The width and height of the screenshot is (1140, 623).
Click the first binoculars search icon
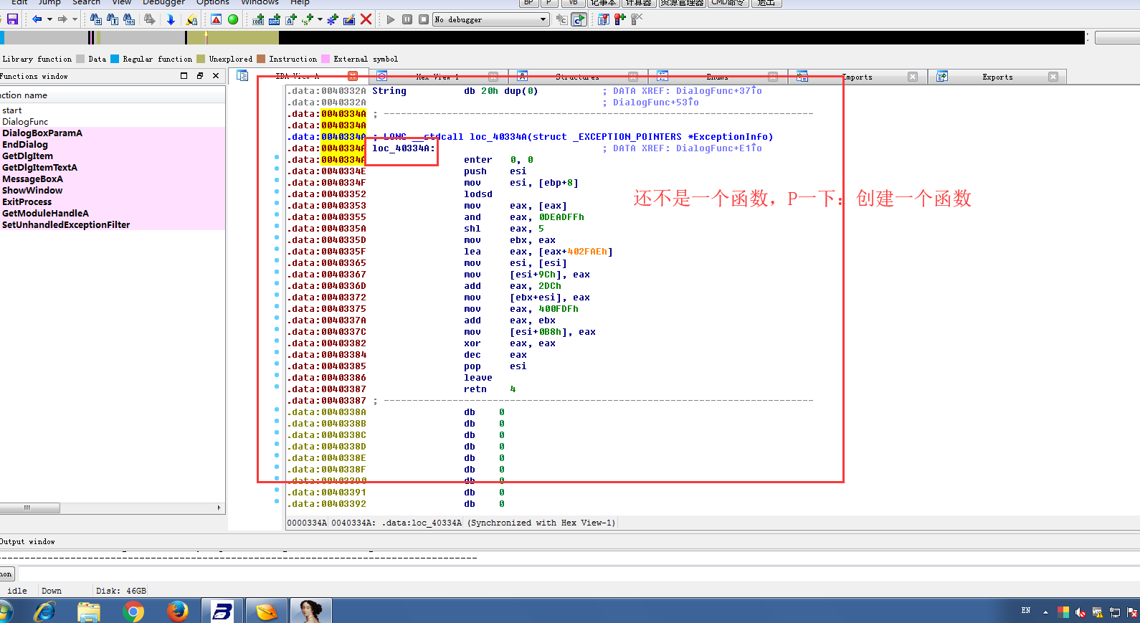(x=95, y=19)
